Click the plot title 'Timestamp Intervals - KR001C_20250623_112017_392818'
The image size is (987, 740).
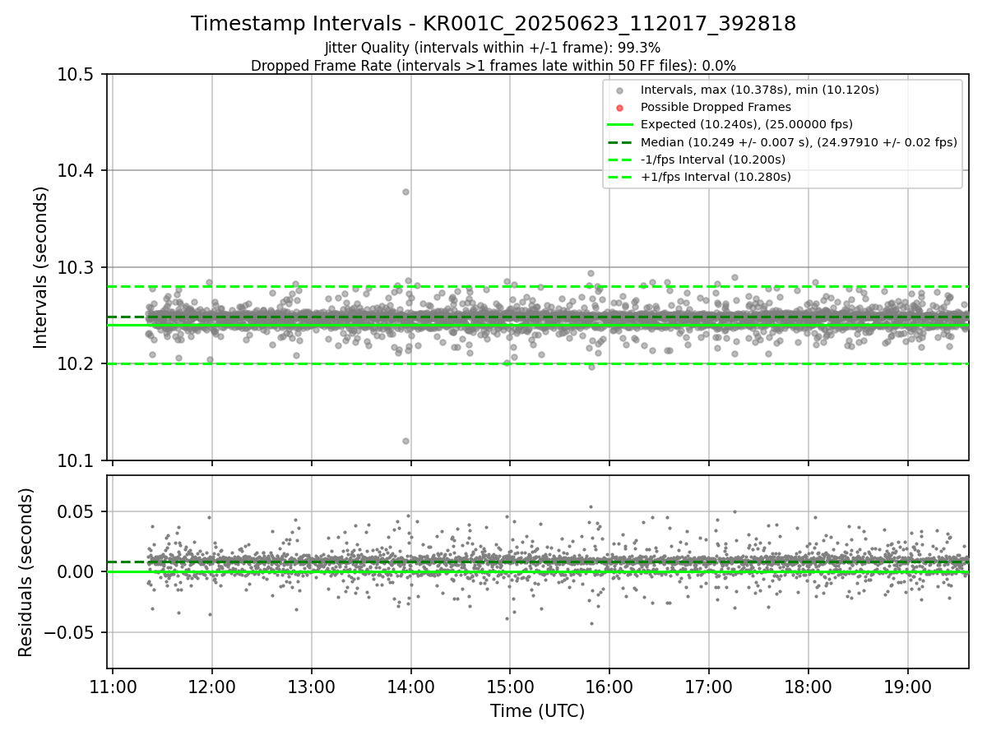[x=493, y=24]
